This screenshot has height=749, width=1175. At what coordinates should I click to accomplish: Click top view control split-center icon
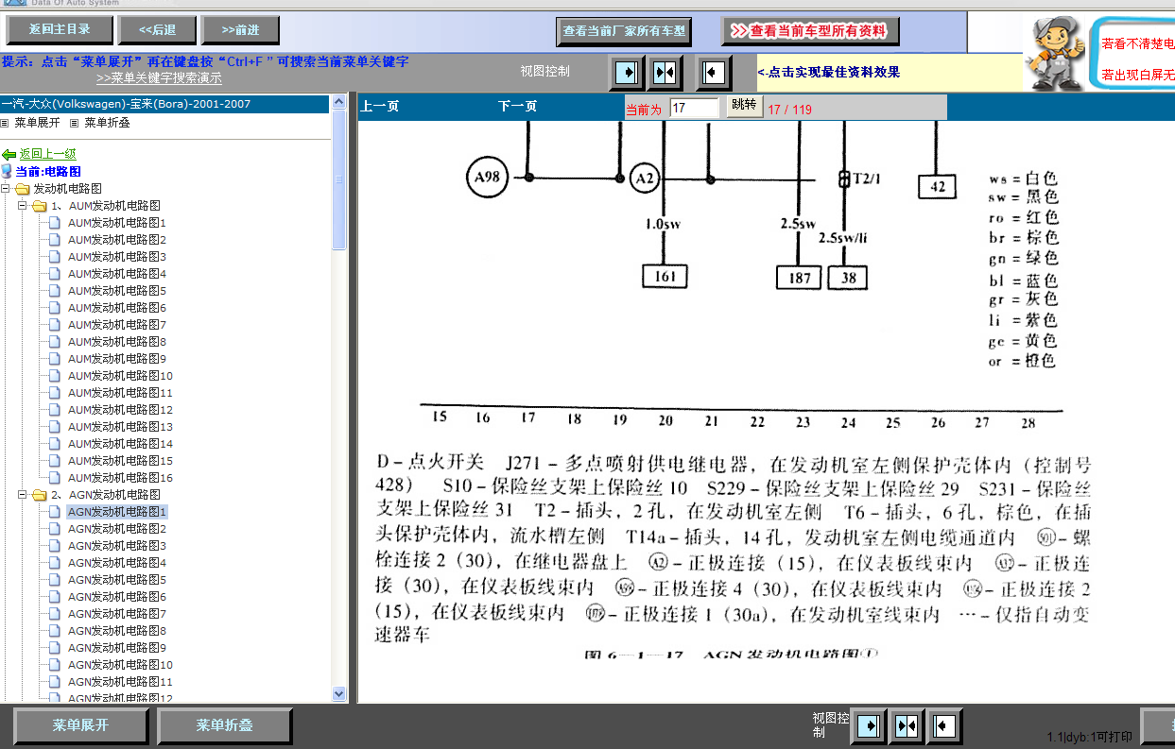(x=665, y=72)
